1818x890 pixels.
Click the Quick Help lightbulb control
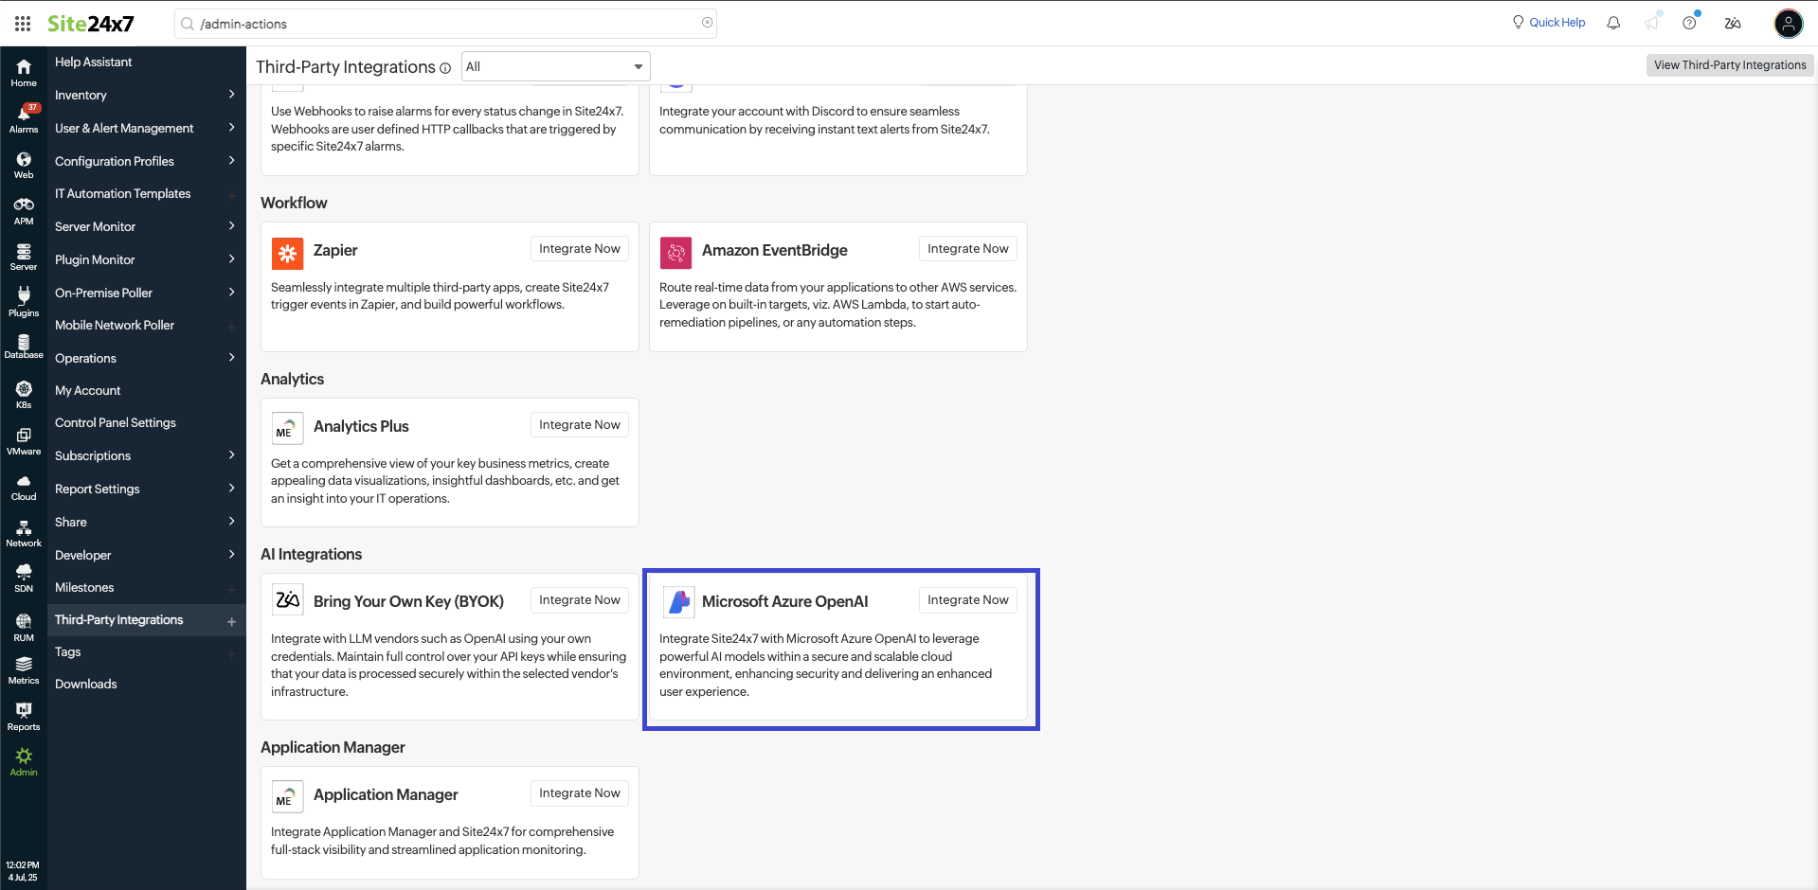1548,22
